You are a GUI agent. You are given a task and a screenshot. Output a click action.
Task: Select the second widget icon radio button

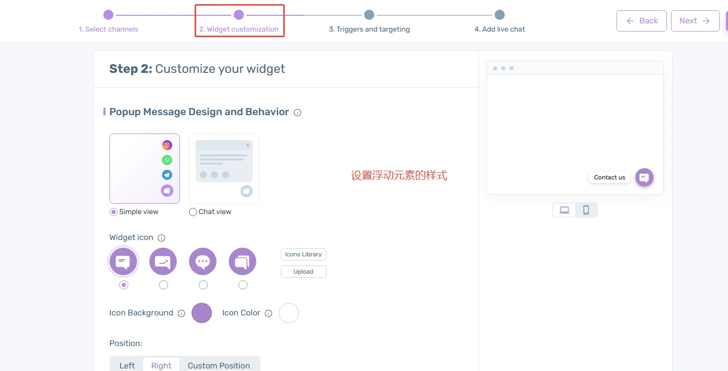pyautogui.click(x=163, y=285)
